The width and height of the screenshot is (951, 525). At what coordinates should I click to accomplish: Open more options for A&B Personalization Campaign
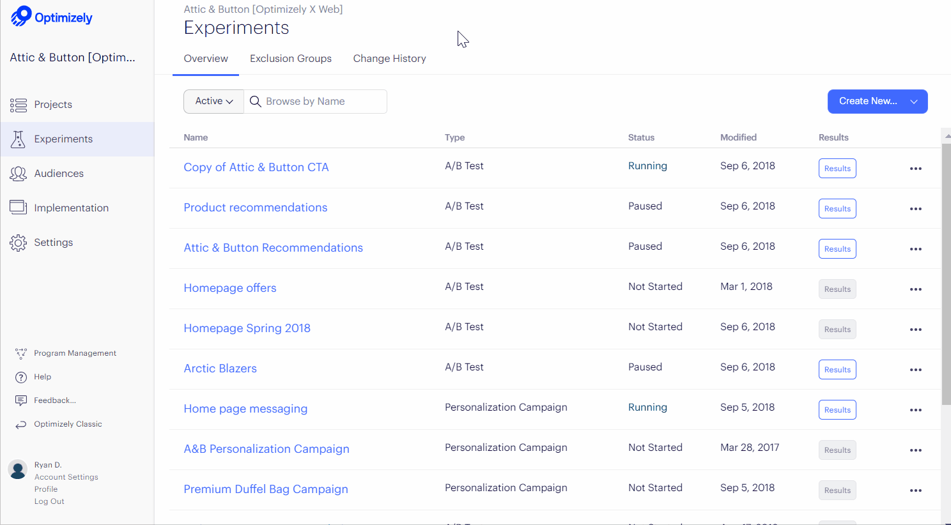[916, 450]
